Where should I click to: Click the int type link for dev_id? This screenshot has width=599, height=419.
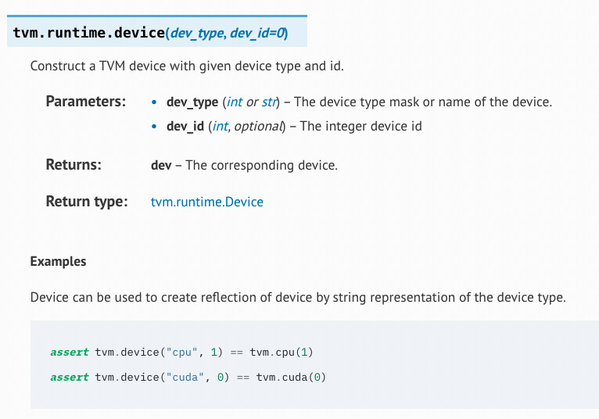tap(221, 126)
